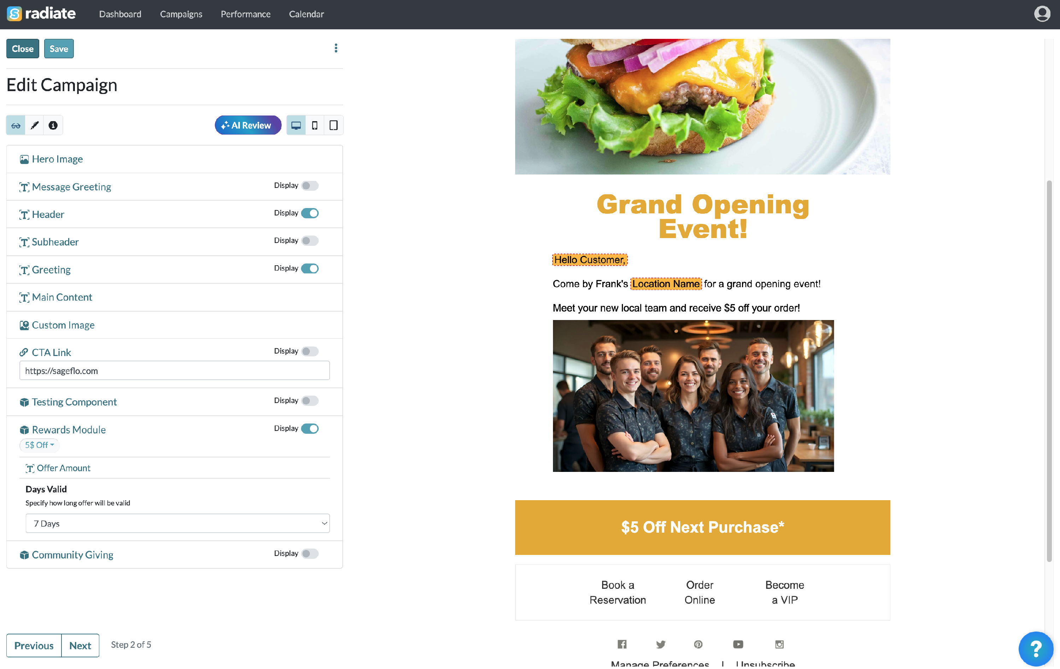Turn on Community Giving display toggle
This screenshot has height=669, width=1060.
[310, 553]
